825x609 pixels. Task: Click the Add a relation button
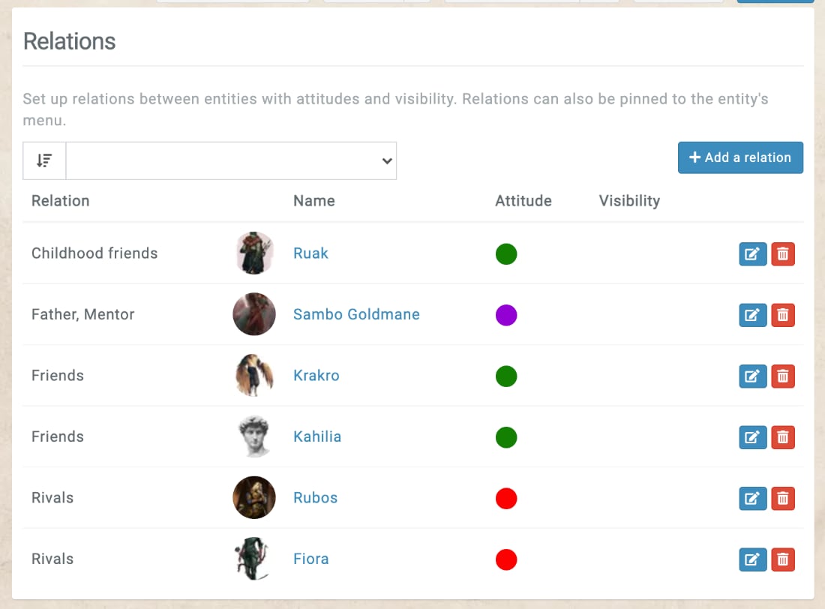(x=740, y=157)
